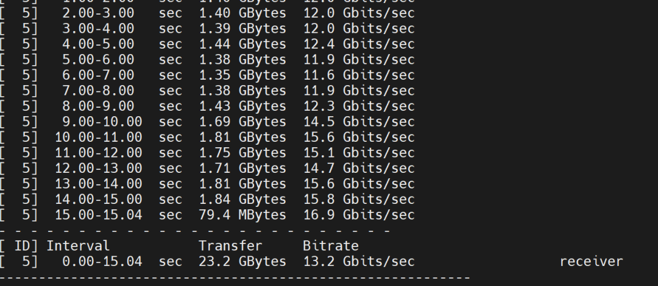Image resolution: width=658 pixels, height=286 pixels.
Task: Click the 'Transfer' column header
Action: pos(230,246)
